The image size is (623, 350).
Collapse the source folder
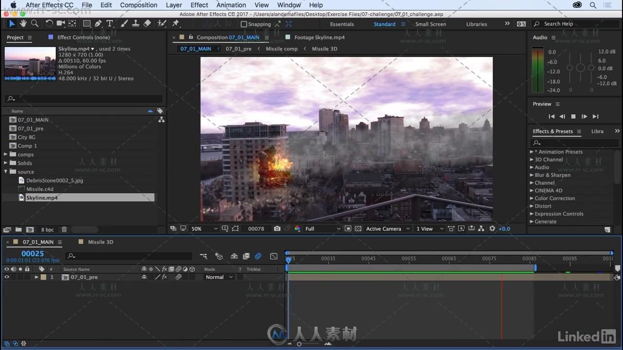click(x=6, y=172)
